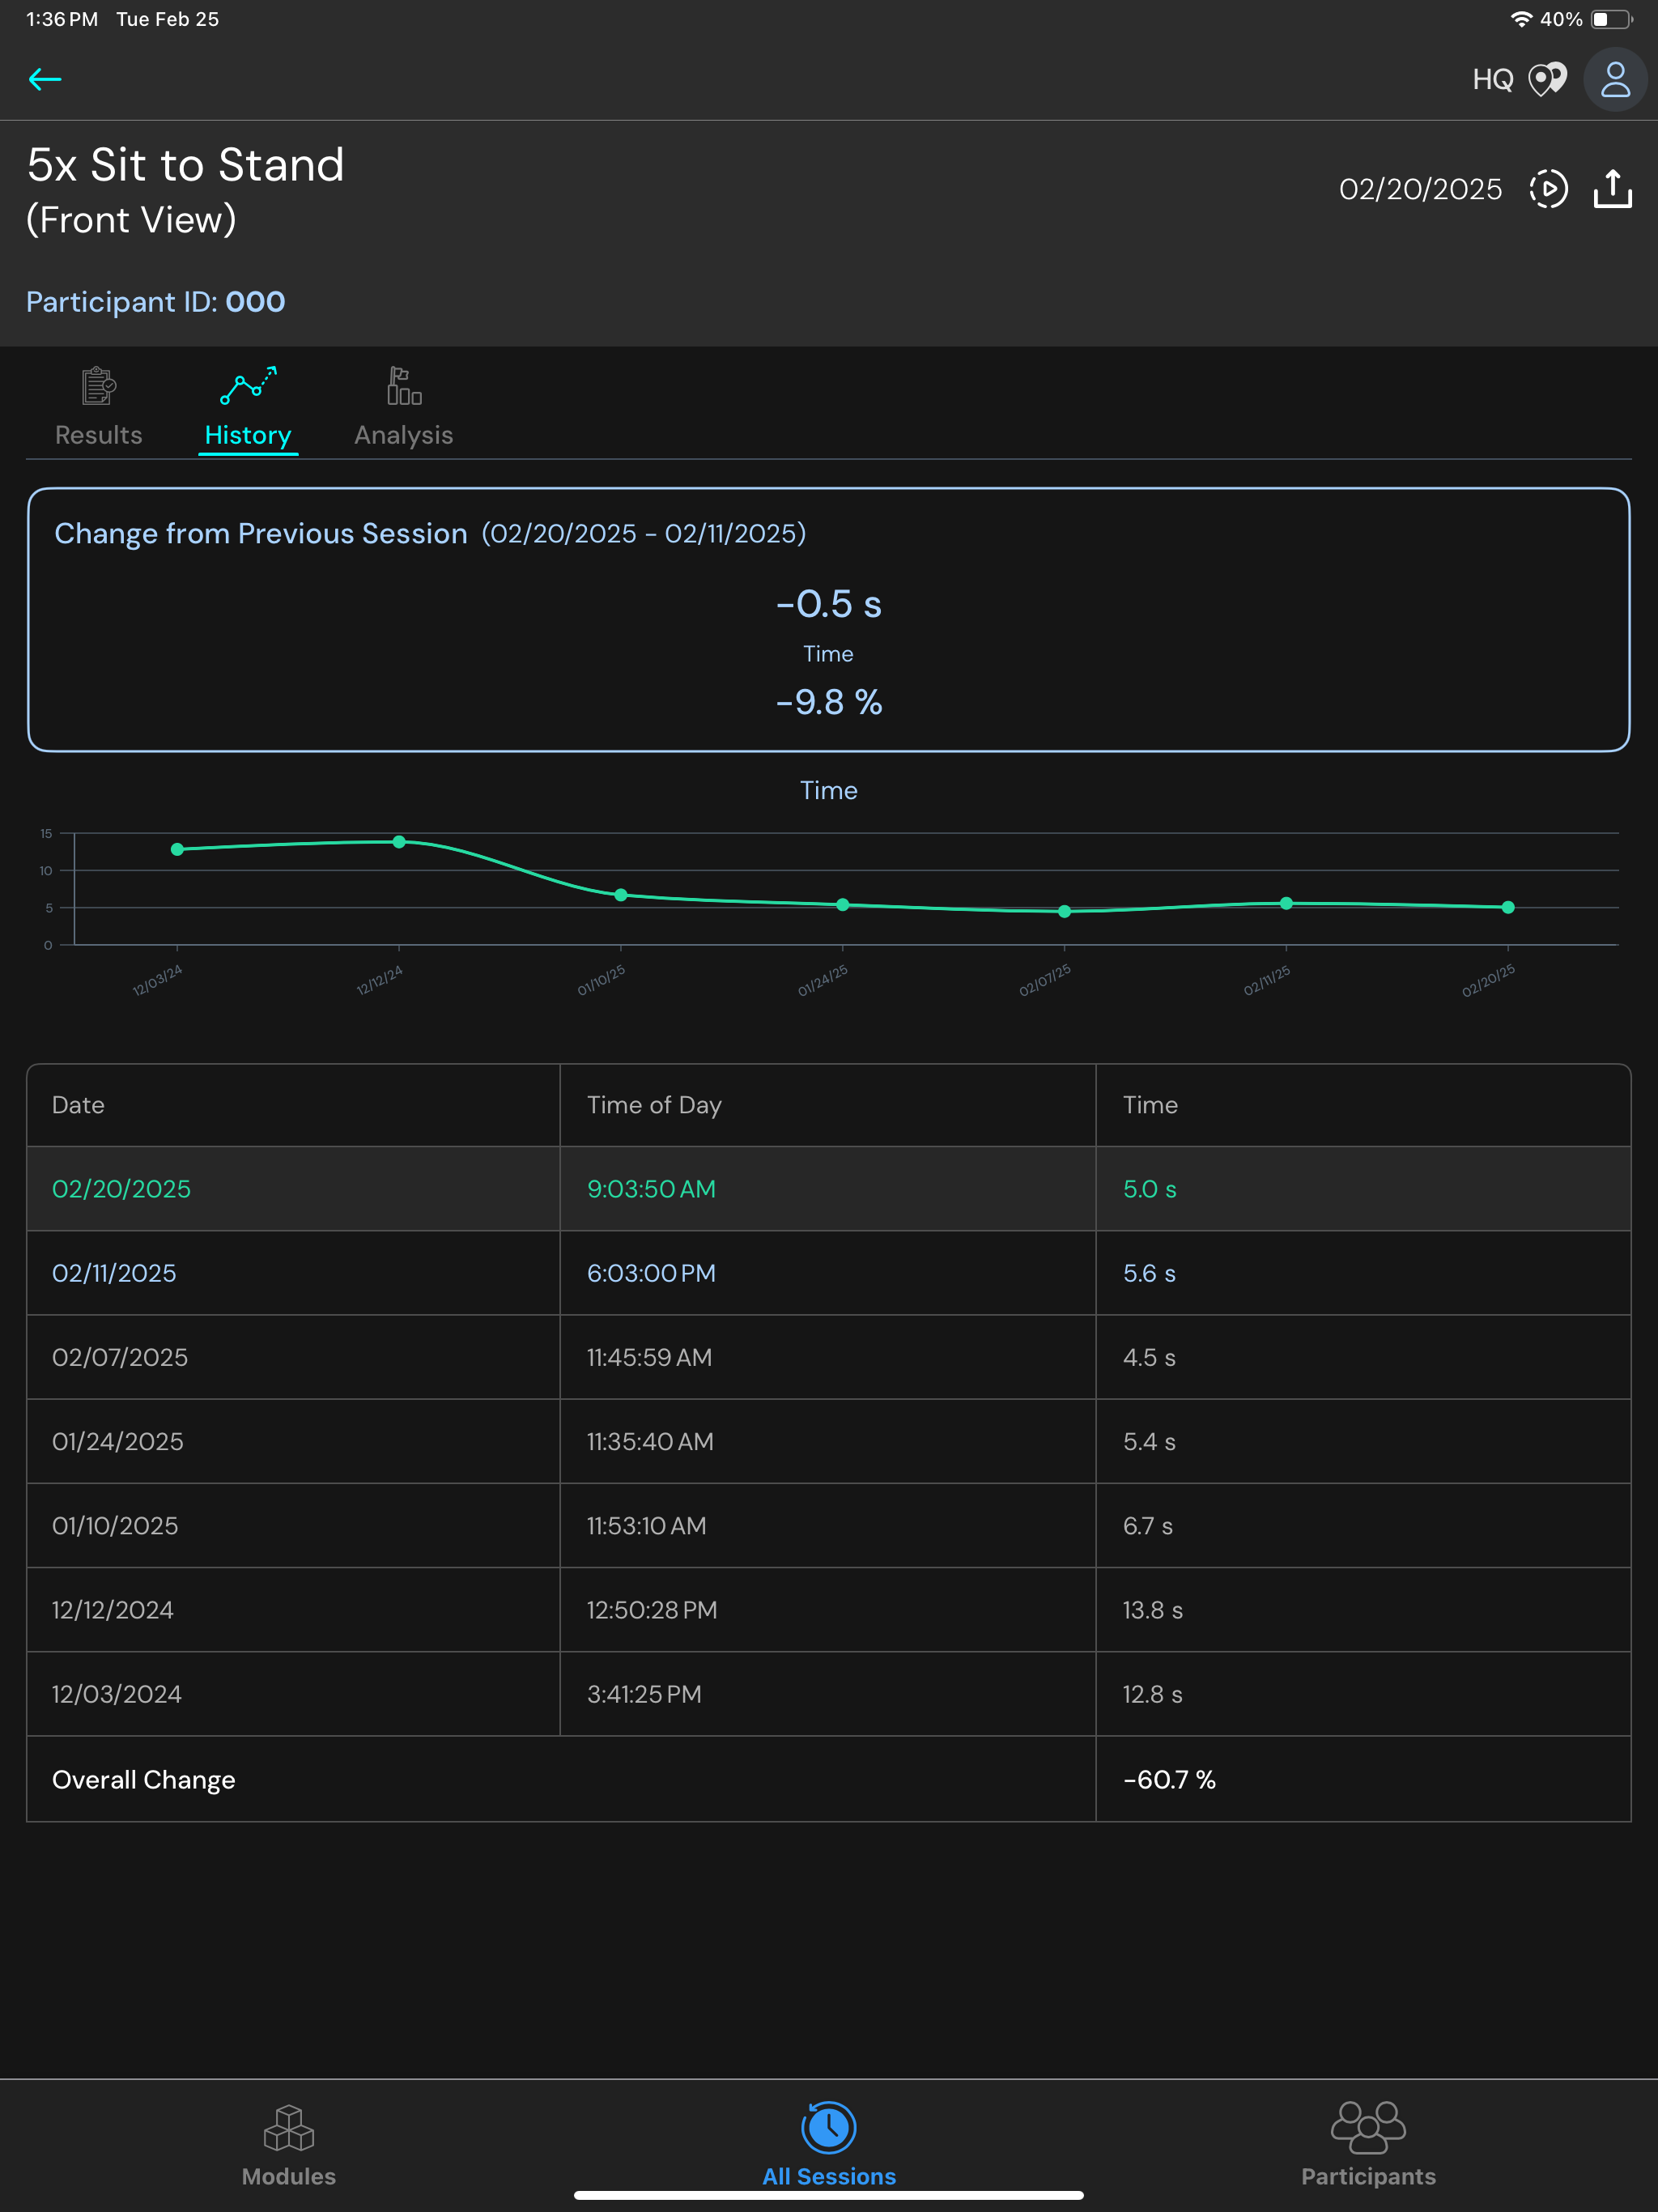Click the -60.7 % overall change value

coord(1169,1780)
